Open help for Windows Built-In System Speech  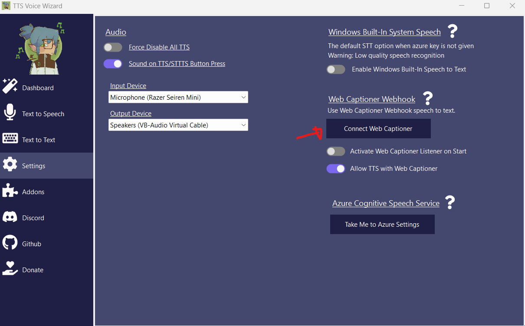pos(453,31)
